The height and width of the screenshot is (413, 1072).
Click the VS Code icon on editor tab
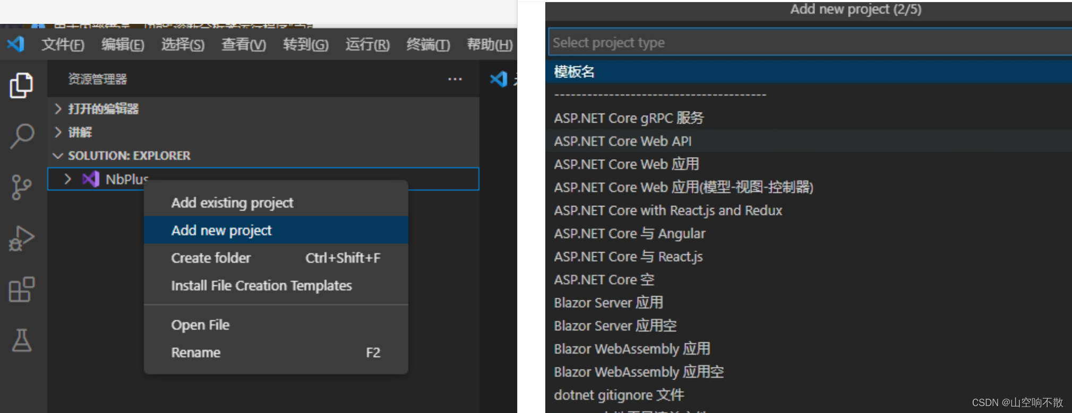499,79
